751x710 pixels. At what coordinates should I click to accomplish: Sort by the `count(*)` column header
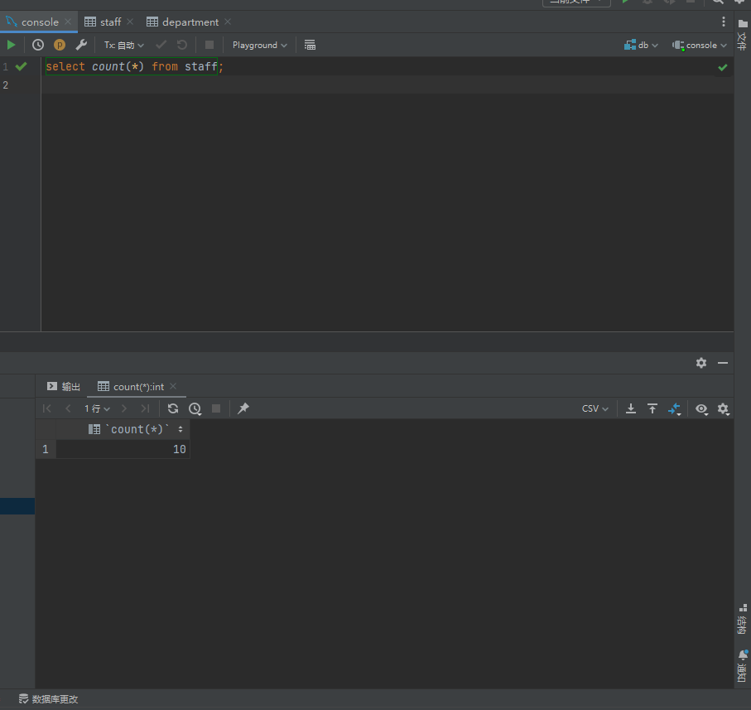(x=123, y=429)
